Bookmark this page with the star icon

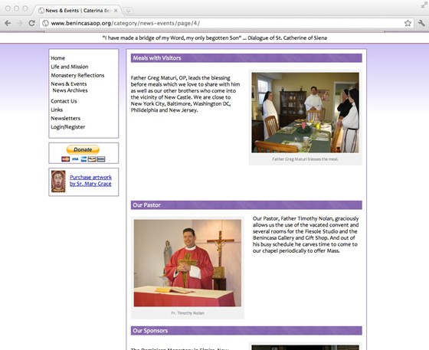(x=408, y=23)
